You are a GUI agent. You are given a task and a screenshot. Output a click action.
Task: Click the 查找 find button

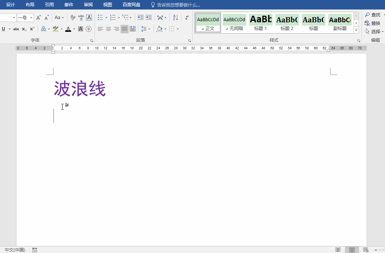coord(373,15)
